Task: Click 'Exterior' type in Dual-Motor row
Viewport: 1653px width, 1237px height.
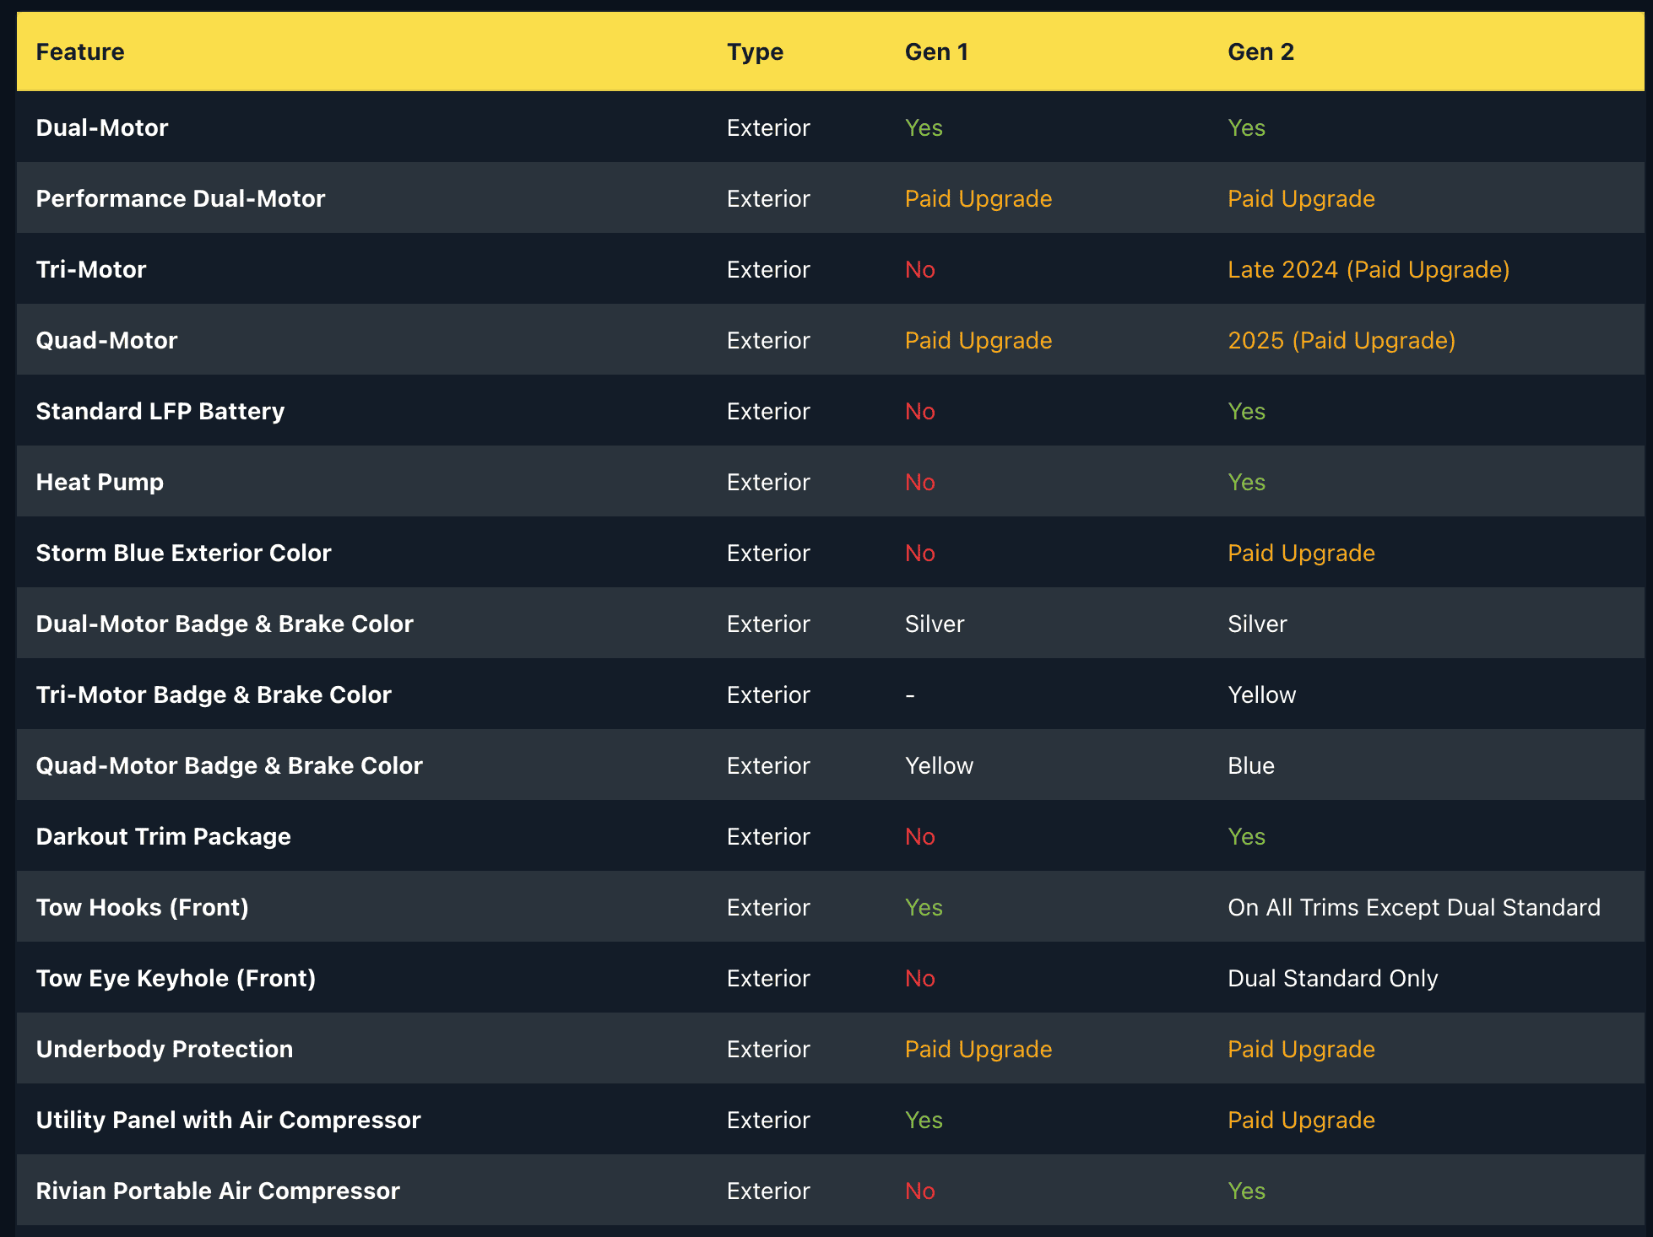Action: coord(768,127)
